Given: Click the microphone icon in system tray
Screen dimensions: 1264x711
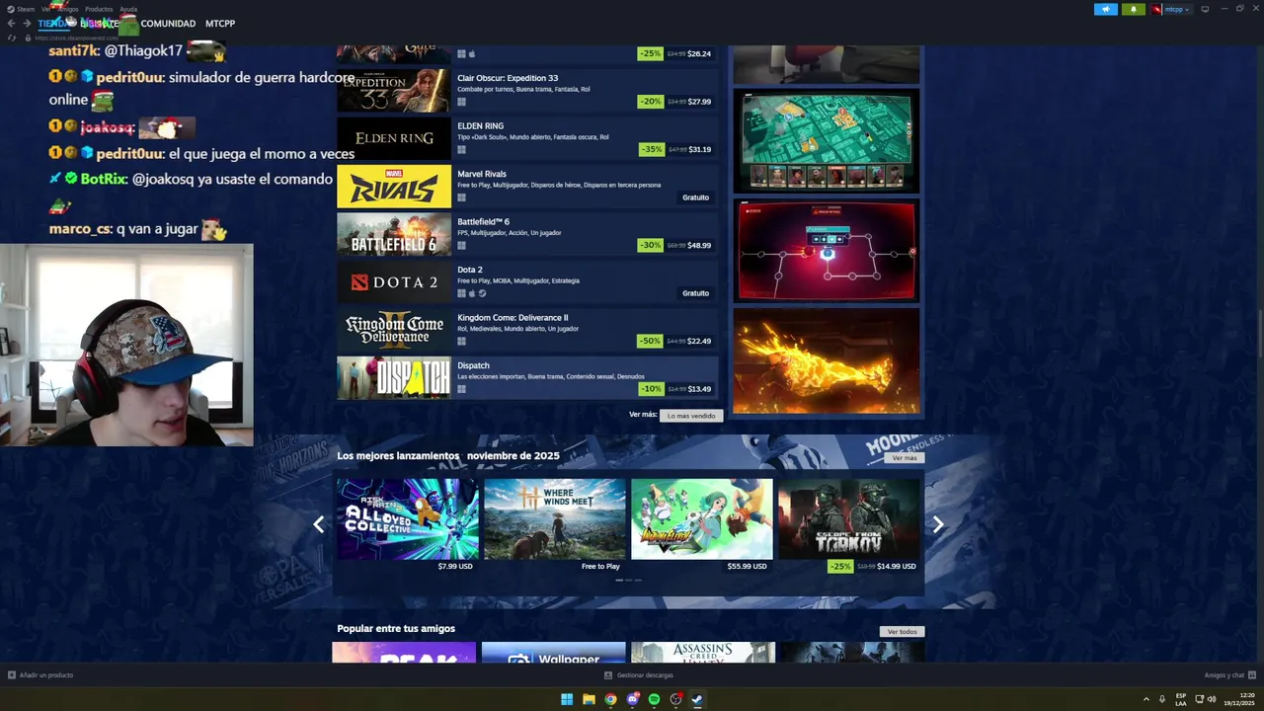Looking at the screenshot, I should pos(1162,699).
